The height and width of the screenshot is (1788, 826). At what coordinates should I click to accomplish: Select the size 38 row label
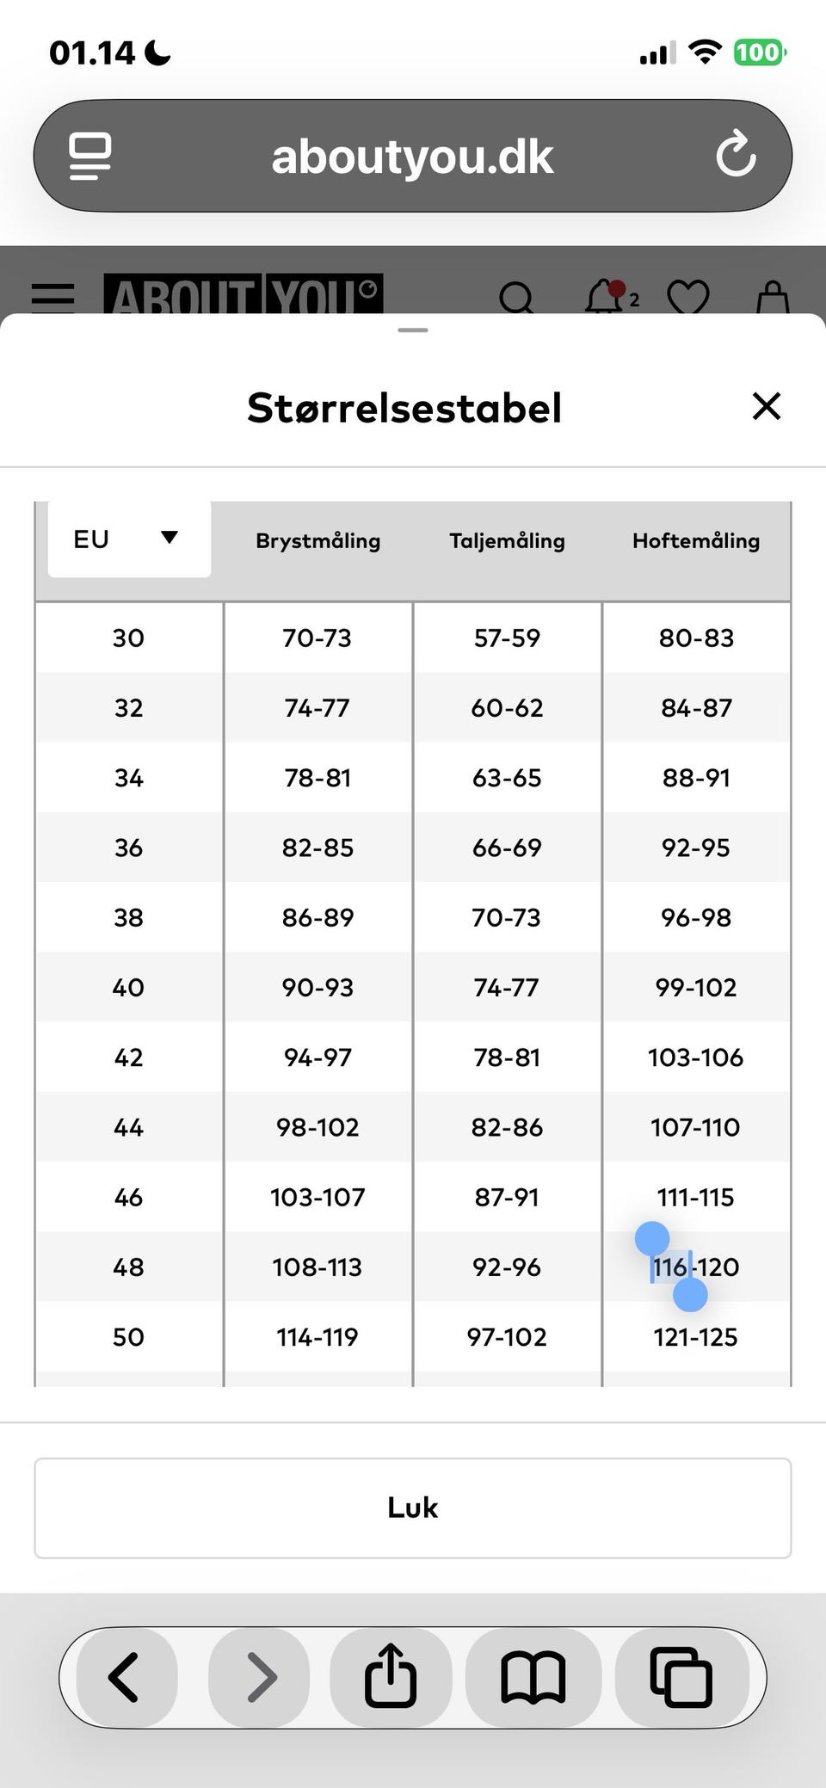point(128,918)
